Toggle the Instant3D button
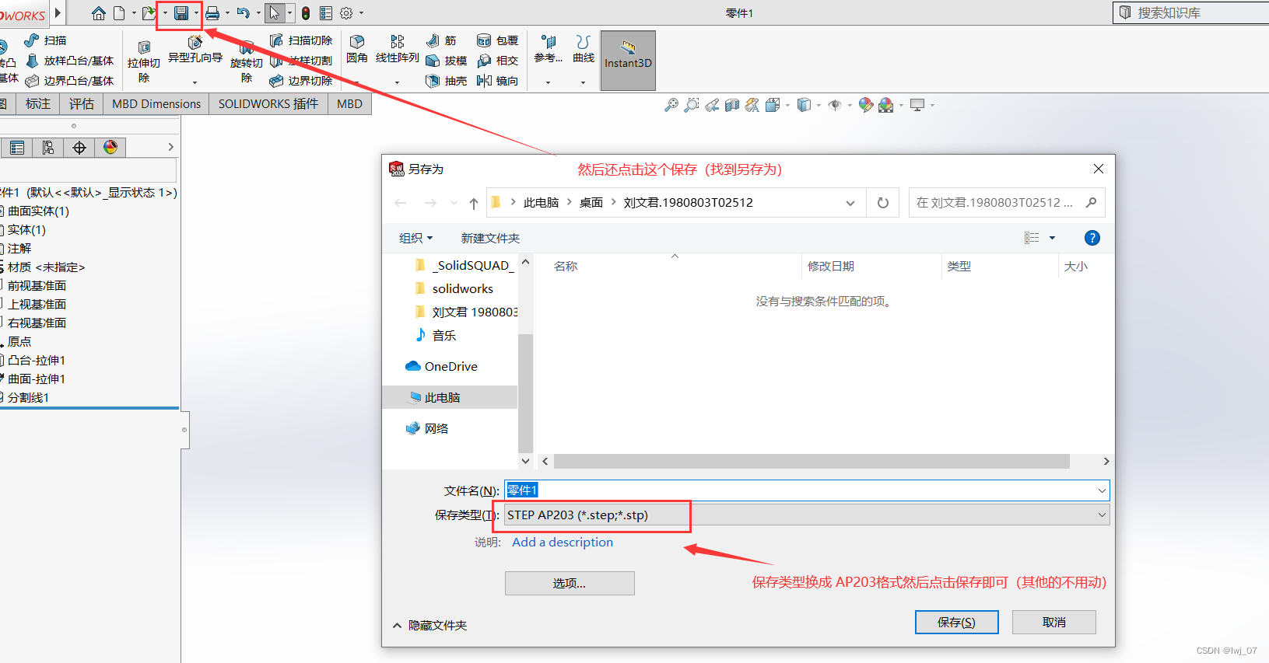The image size is (1269, 663). coord(628,61)
